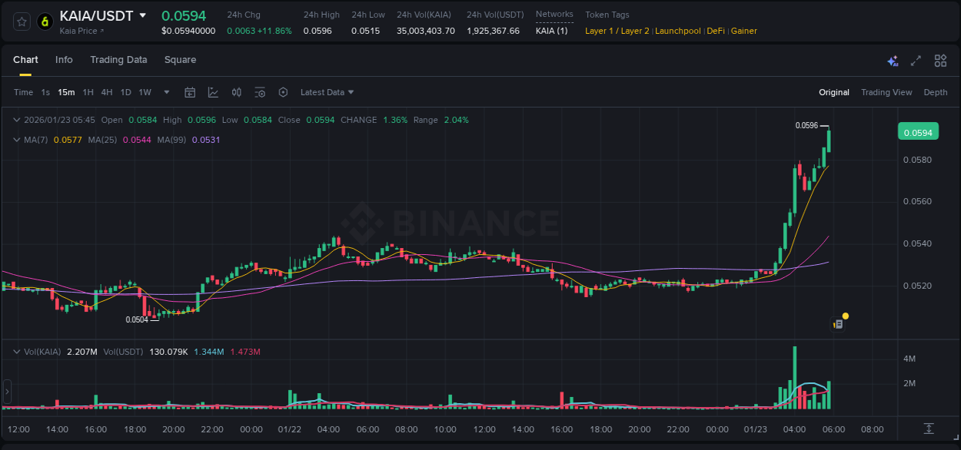Open the Gainer token tag
961x450 pixels.
[743, 31]
